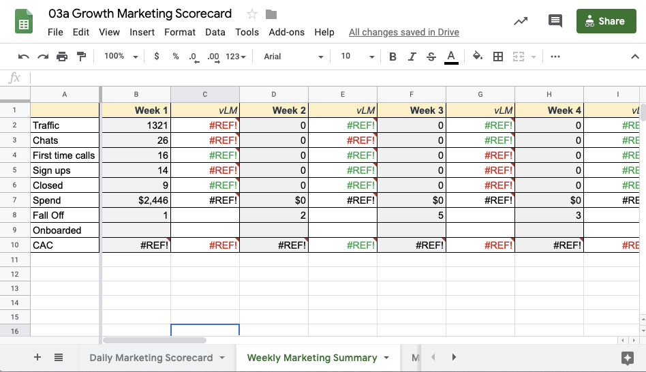The width and height of the screenshot is (646, 372).
Task: Open the Insert menu
Action: tap(142, 32)
